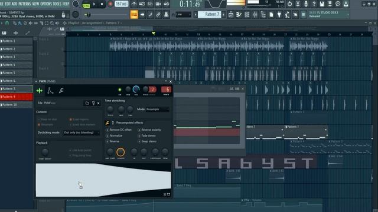Toggle the countdown before recording icon
Screen dimensions: 378x212
click(x=150, y=4)
